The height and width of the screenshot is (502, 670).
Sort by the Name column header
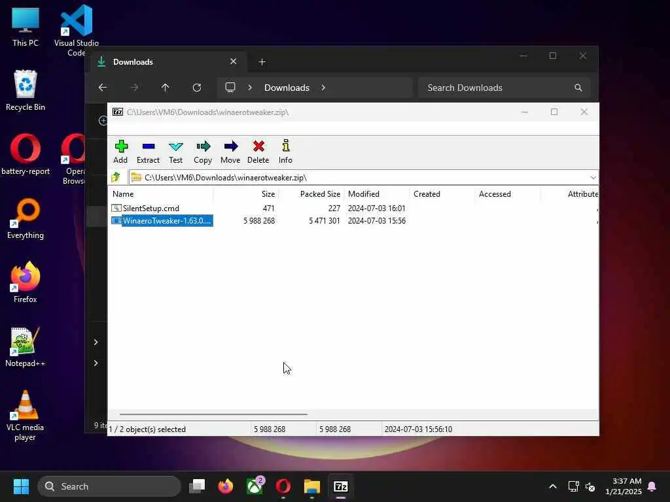click(161, 193)
